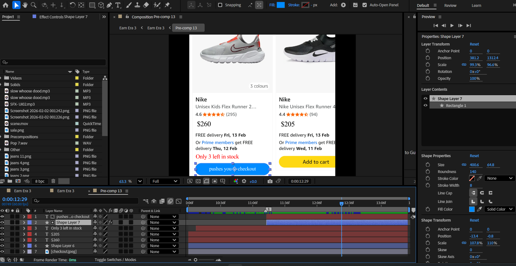Switch to the Earn Era 3 timeline tab

22,191
